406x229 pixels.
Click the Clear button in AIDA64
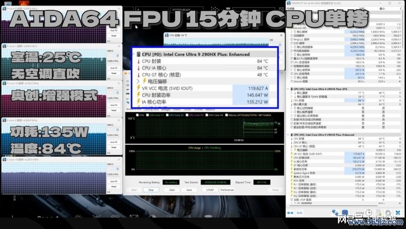pos(172,190)
